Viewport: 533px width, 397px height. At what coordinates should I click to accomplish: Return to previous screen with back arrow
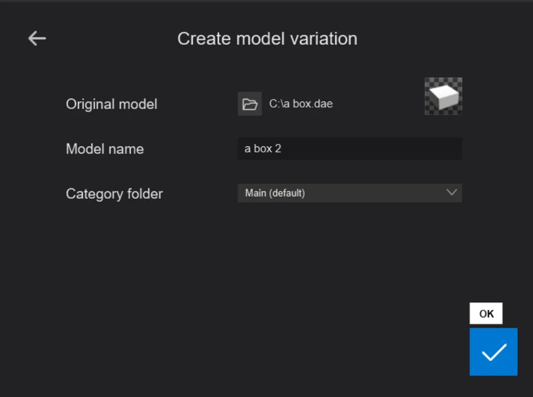click(37, 38)
